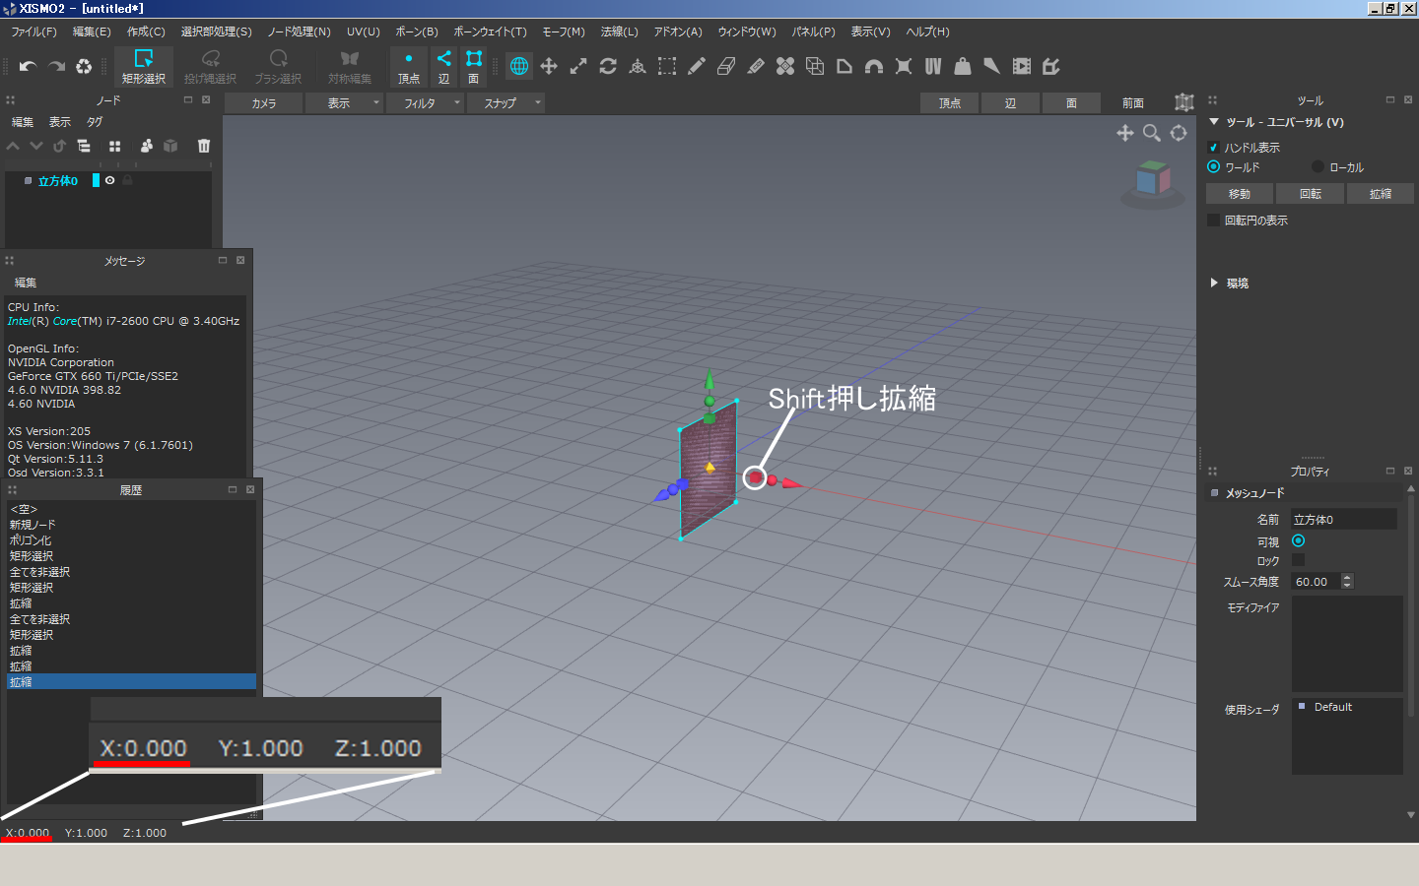Select the 投げ縄選択 lasso selection tool
This screenshot has height=886, width=1419.
(x=210, y=66)
